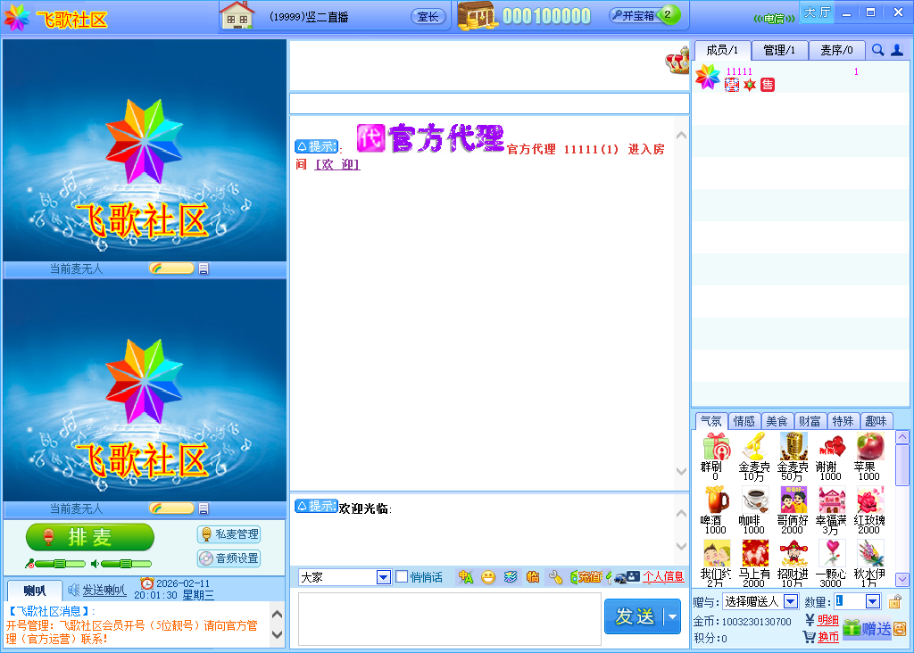Click the search magnifier in member panel

(x=877, y=51)
